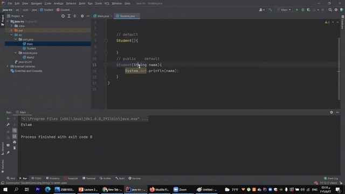Collapse the com.java package

[x=16, y=39]
